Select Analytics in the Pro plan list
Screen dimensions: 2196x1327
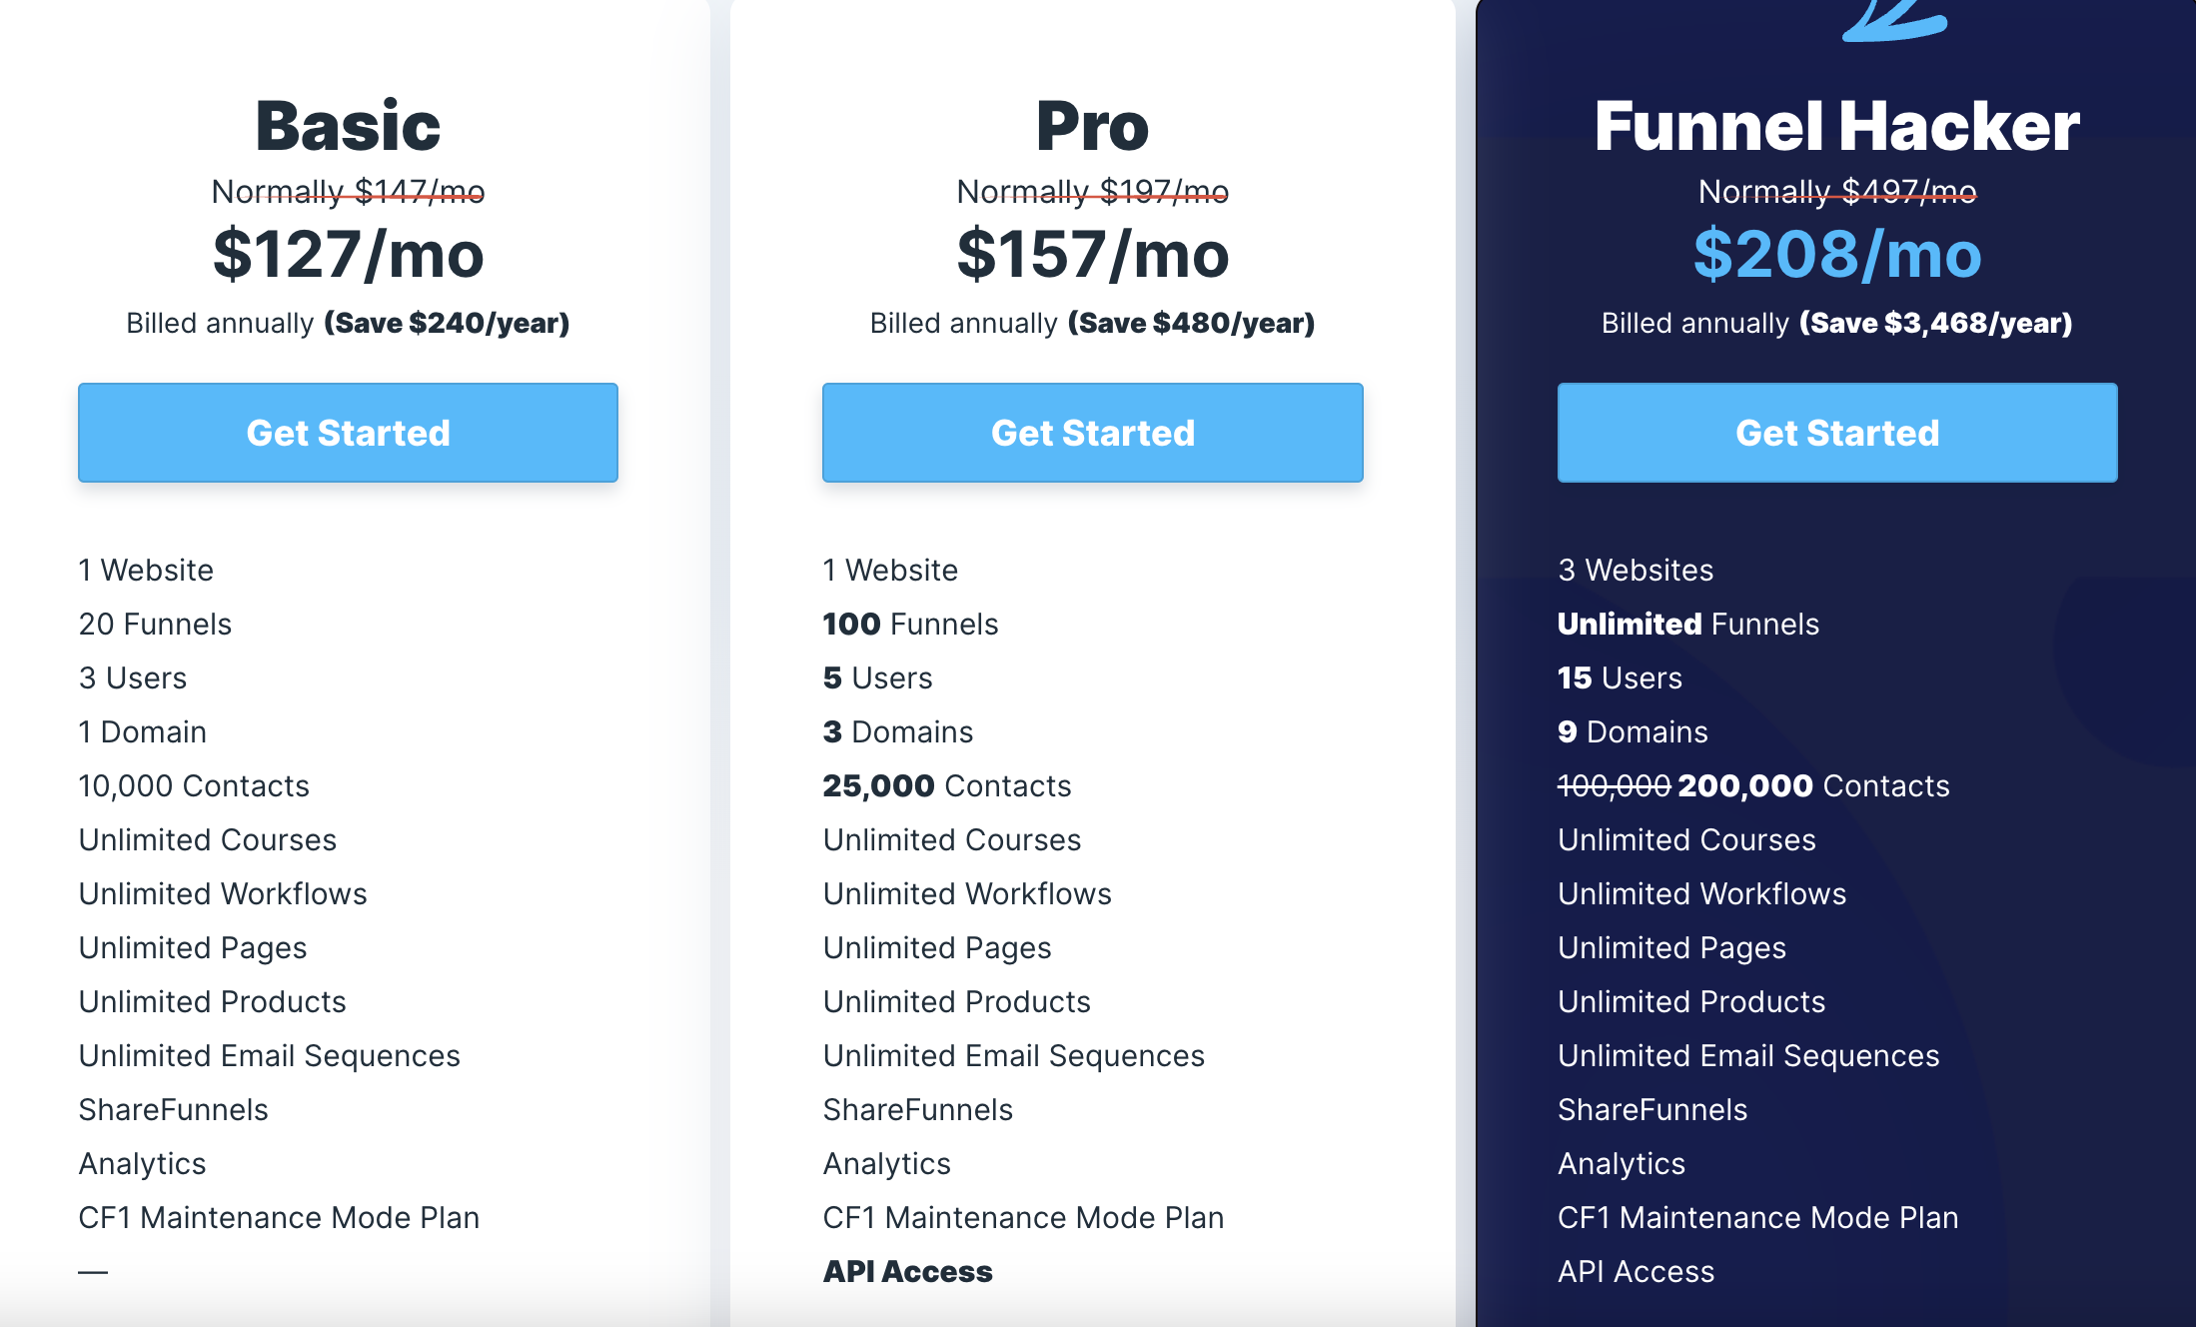886,1163
